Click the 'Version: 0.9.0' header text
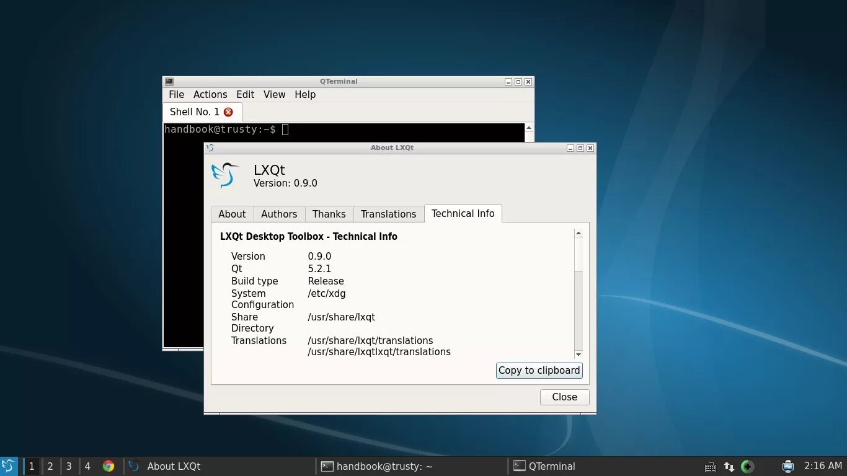 click(285, 183)
